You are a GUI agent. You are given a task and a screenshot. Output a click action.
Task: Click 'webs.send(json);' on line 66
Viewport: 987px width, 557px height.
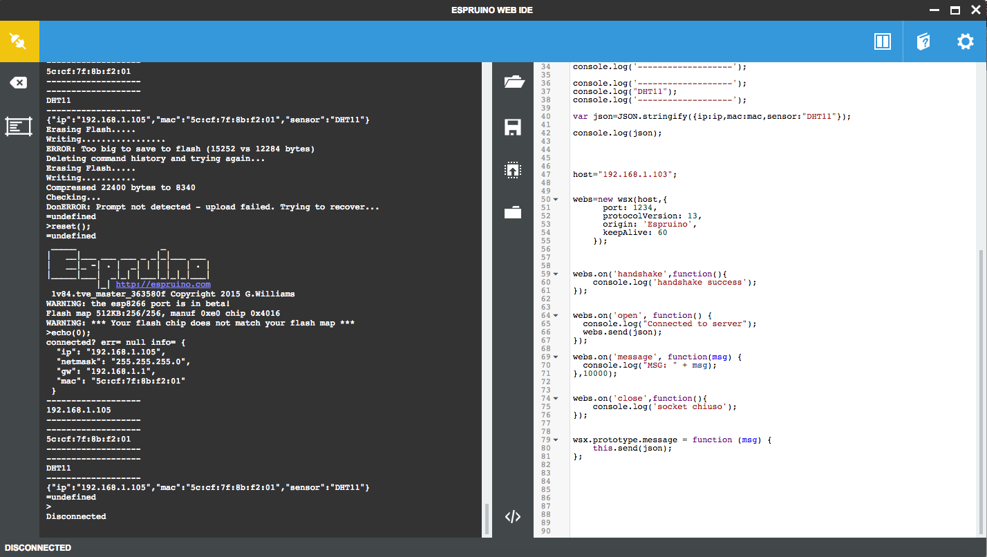622,332
